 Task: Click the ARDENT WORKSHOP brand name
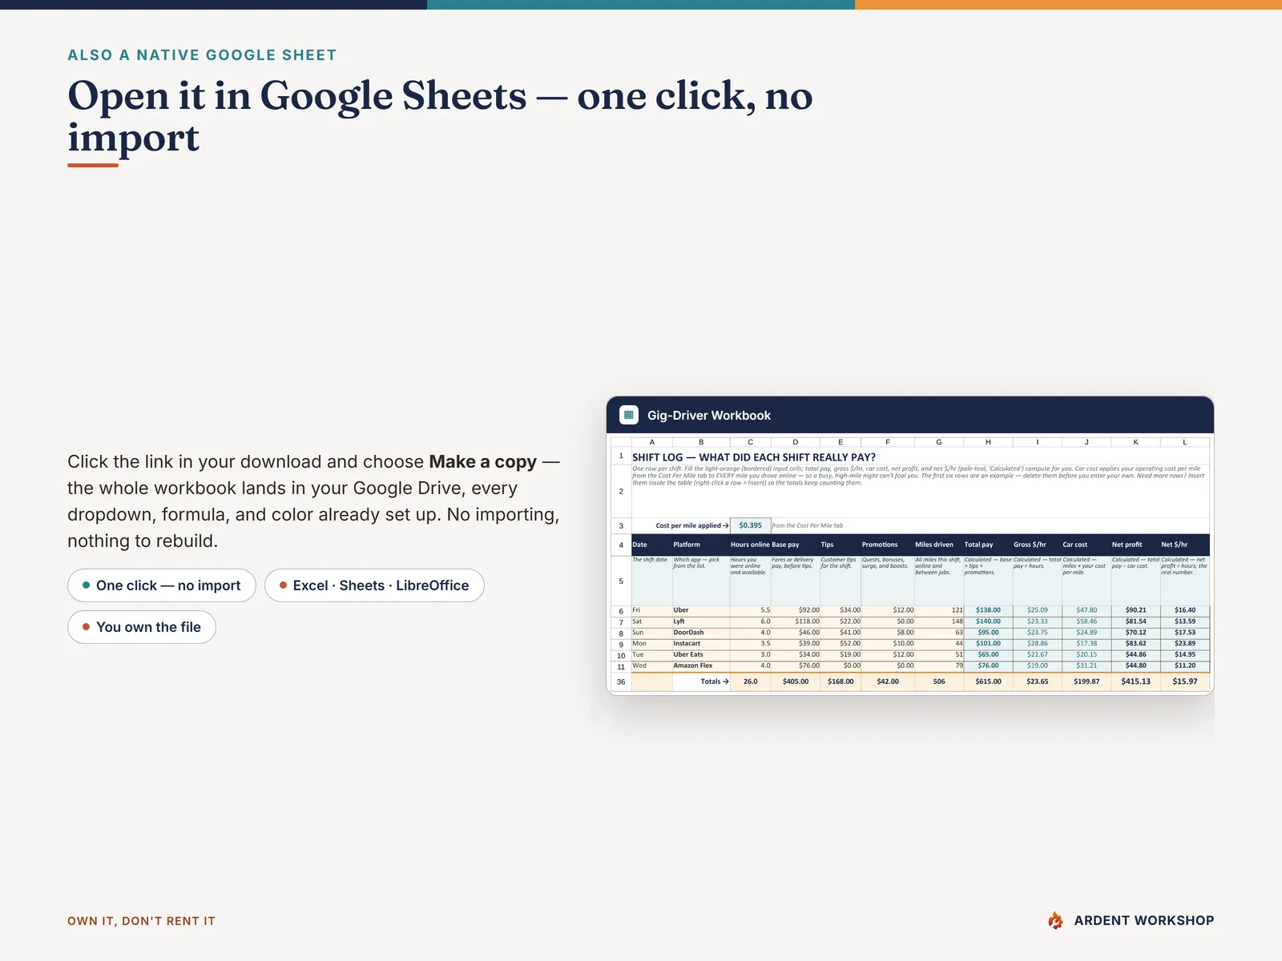click(x=1143, y=921)
